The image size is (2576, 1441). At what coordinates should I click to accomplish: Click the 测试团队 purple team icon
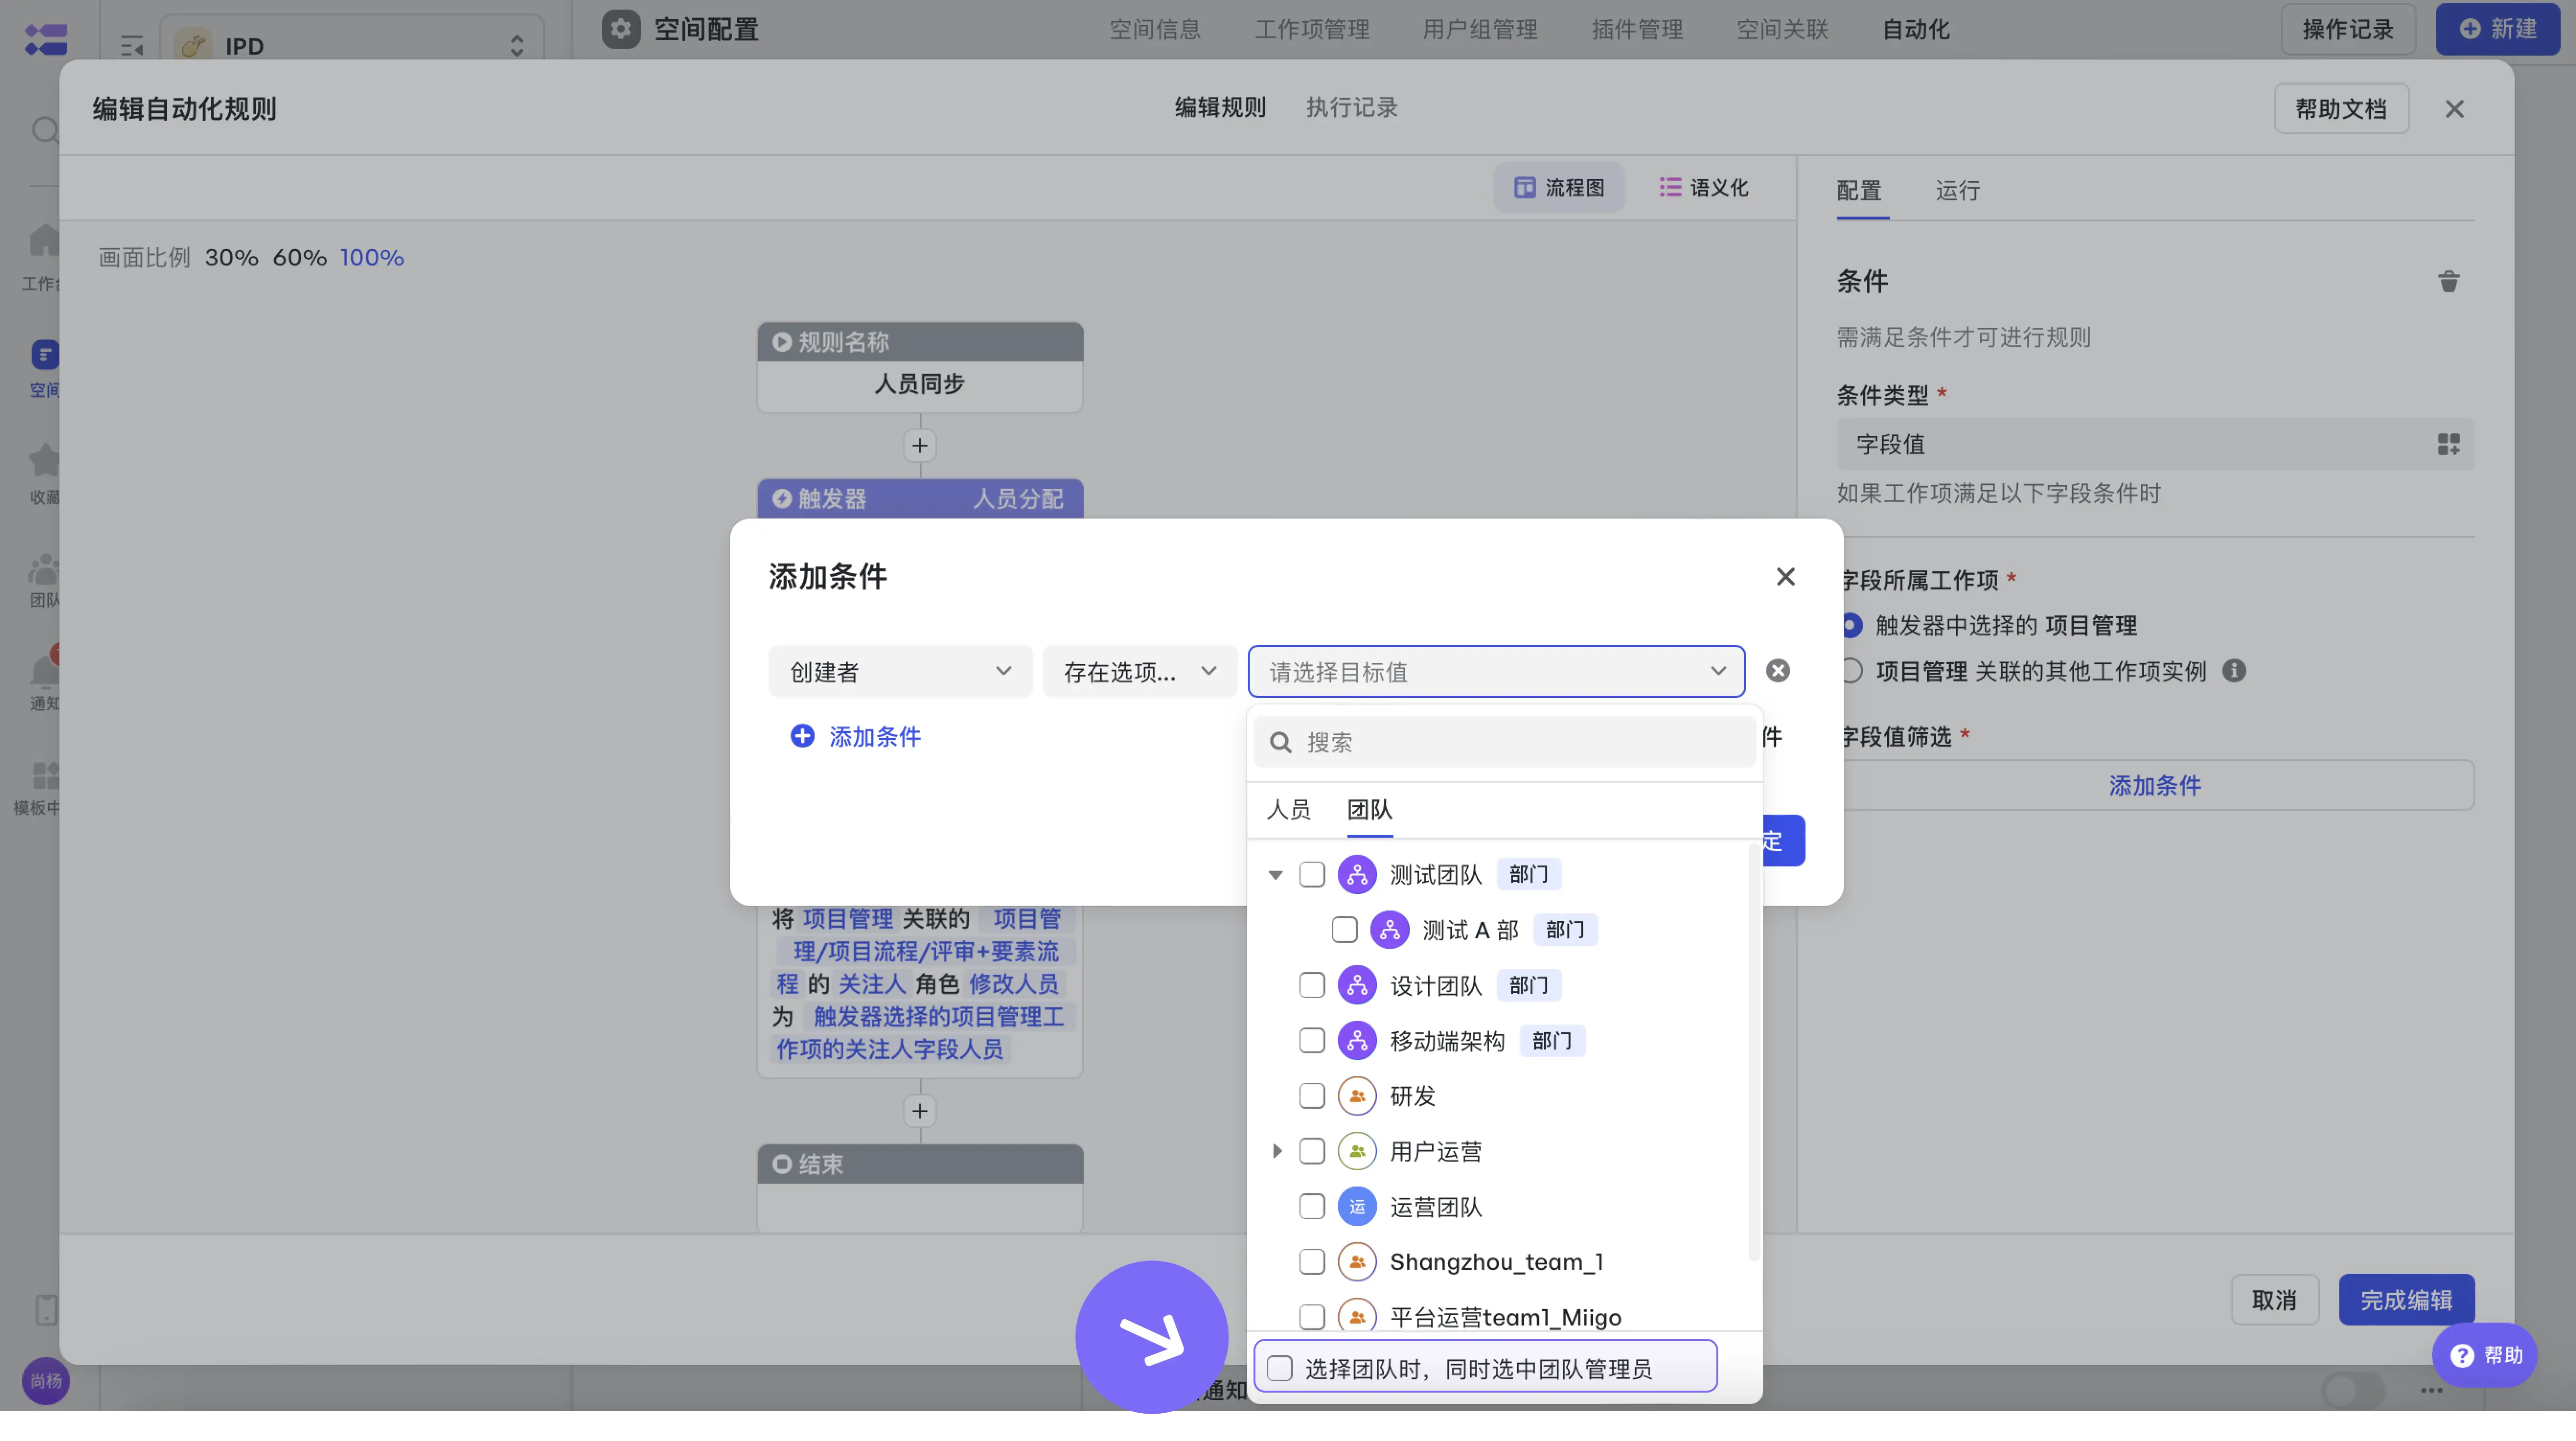[x=1357, y=875]
